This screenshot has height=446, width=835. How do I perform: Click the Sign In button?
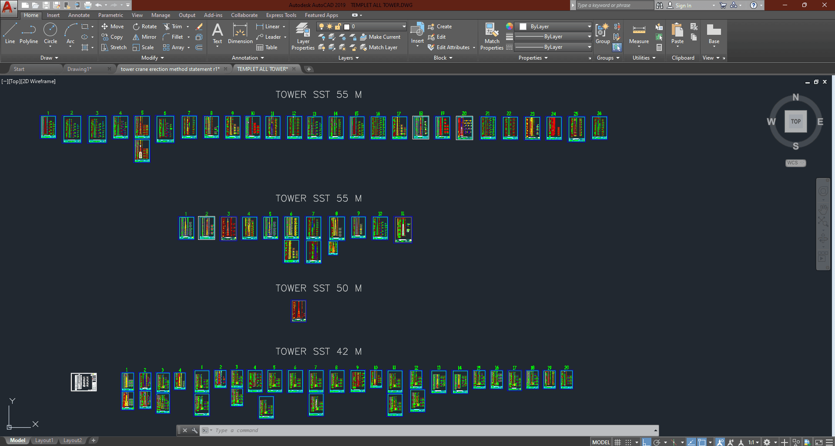[683, 6]
